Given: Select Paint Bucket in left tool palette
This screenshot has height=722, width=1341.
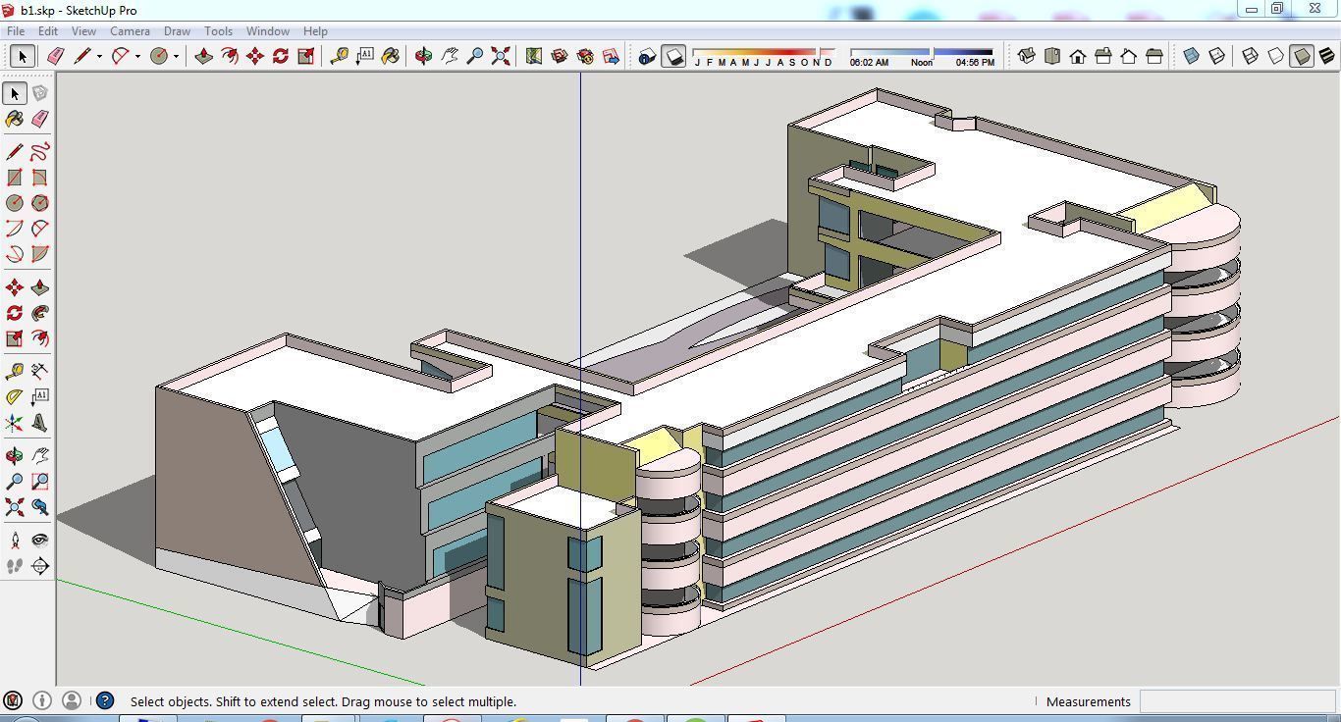Looking at the screenshot, I should 15,119.
